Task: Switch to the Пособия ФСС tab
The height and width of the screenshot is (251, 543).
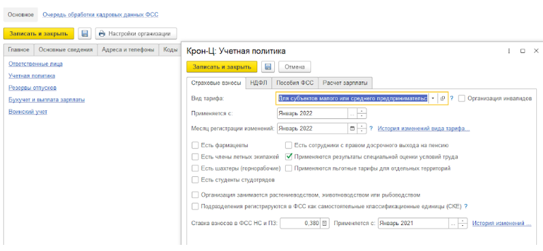Action: [295, 83]
